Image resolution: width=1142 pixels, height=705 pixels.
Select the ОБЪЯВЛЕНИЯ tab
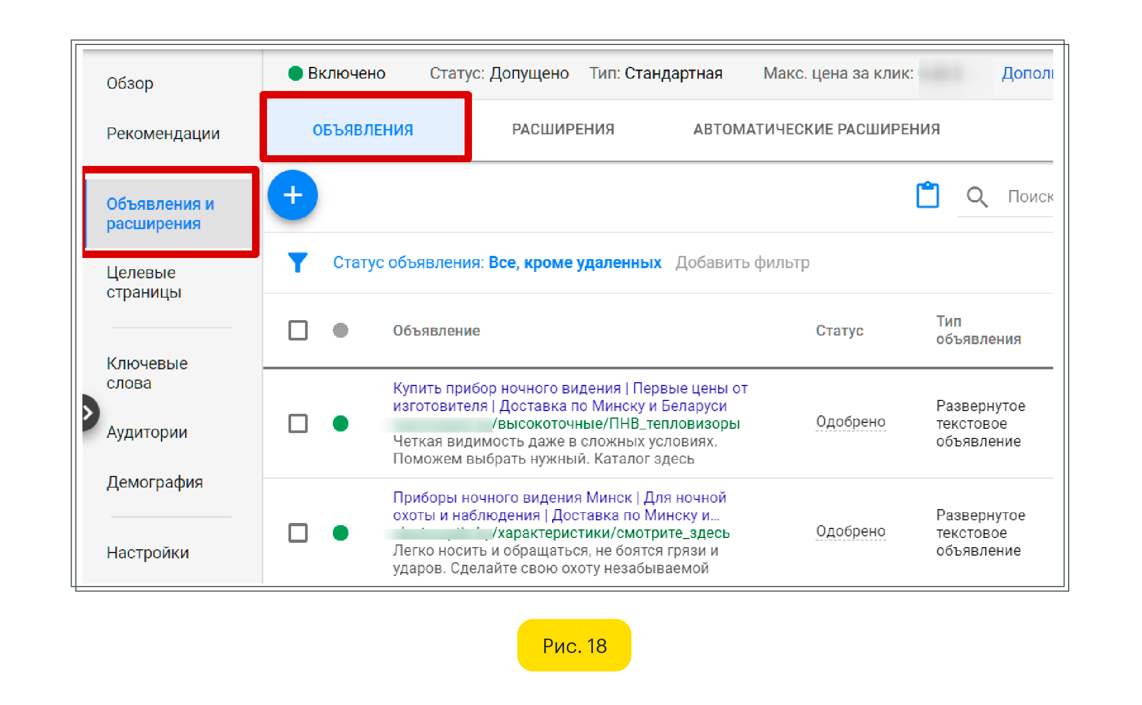point(363,130)
